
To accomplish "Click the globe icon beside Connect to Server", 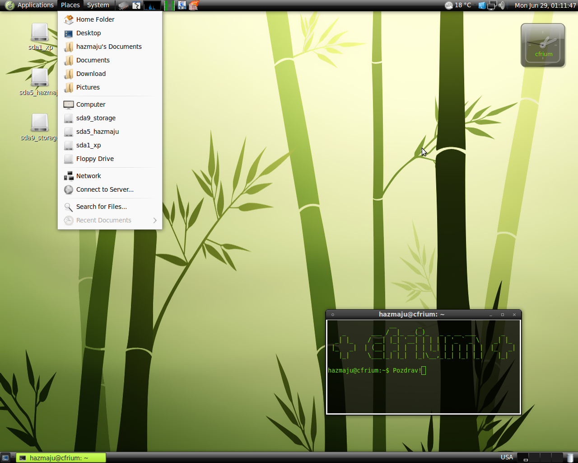I will [x=69, y=189].
